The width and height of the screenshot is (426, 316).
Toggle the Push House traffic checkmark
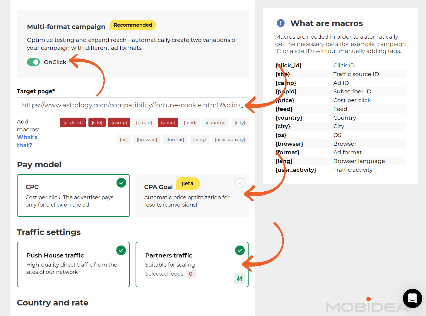click(121, 250)
